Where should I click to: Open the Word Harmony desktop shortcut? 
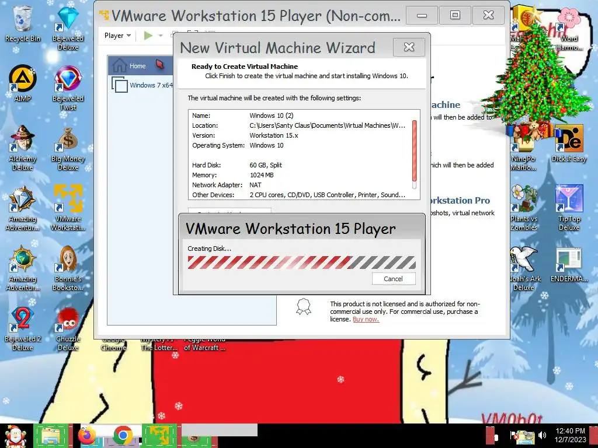(x=569, y=29)
